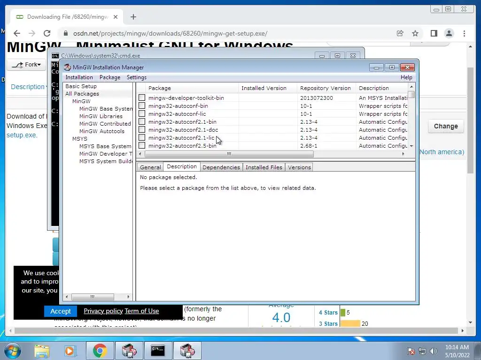The width and height of the screenshot is (481, 360).
Task: Accept the cookie notice
Action: point(61,311)
